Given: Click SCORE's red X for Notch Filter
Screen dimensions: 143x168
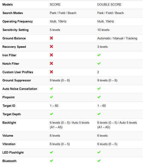Looking at the screenshot, I should pyautogui.click(x=51, y=63).
